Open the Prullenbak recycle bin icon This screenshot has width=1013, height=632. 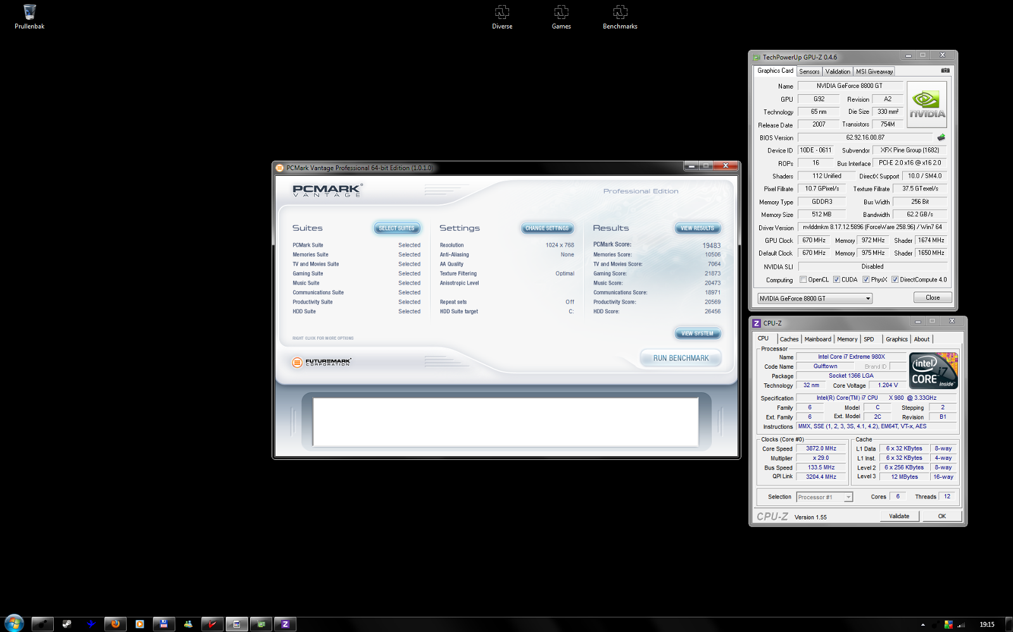coord(29,16)
